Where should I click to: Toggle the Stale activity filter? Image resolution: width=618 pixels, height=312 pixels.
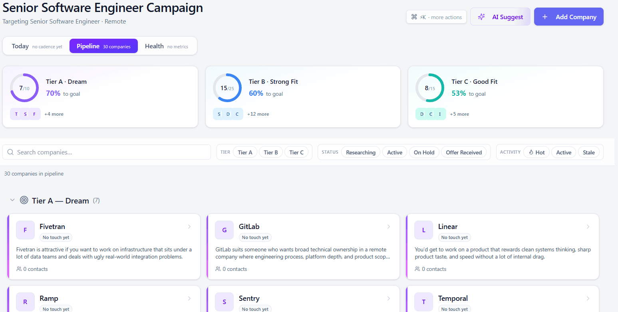coord(589,152)
